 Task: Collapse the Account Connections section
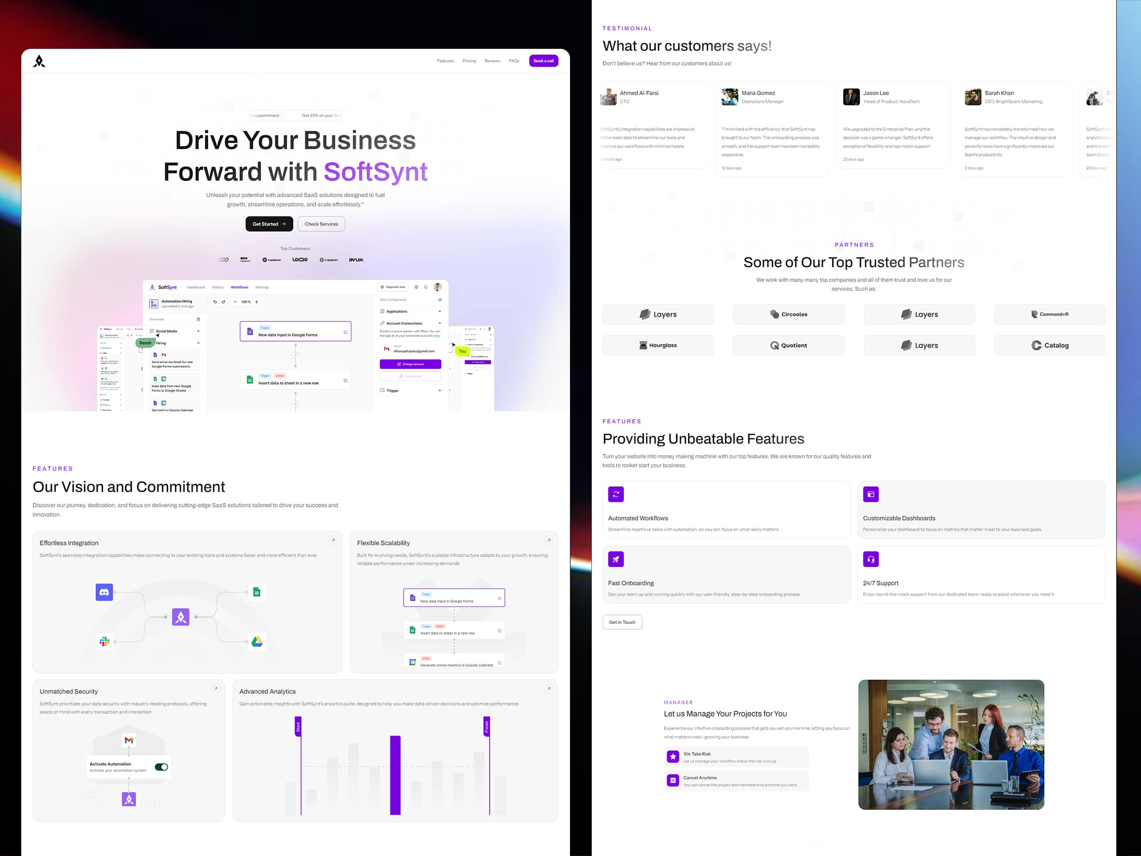[x=439, y=323]
